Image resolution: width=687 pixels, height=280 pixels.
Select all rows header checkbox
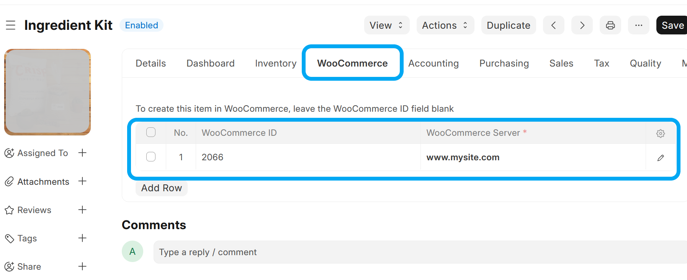click(x=151, y=132)
